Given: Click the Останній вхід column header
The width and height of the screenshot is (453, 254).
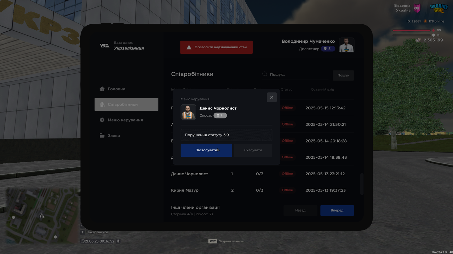Looking at the screenshot, I should tap(322, 90).
